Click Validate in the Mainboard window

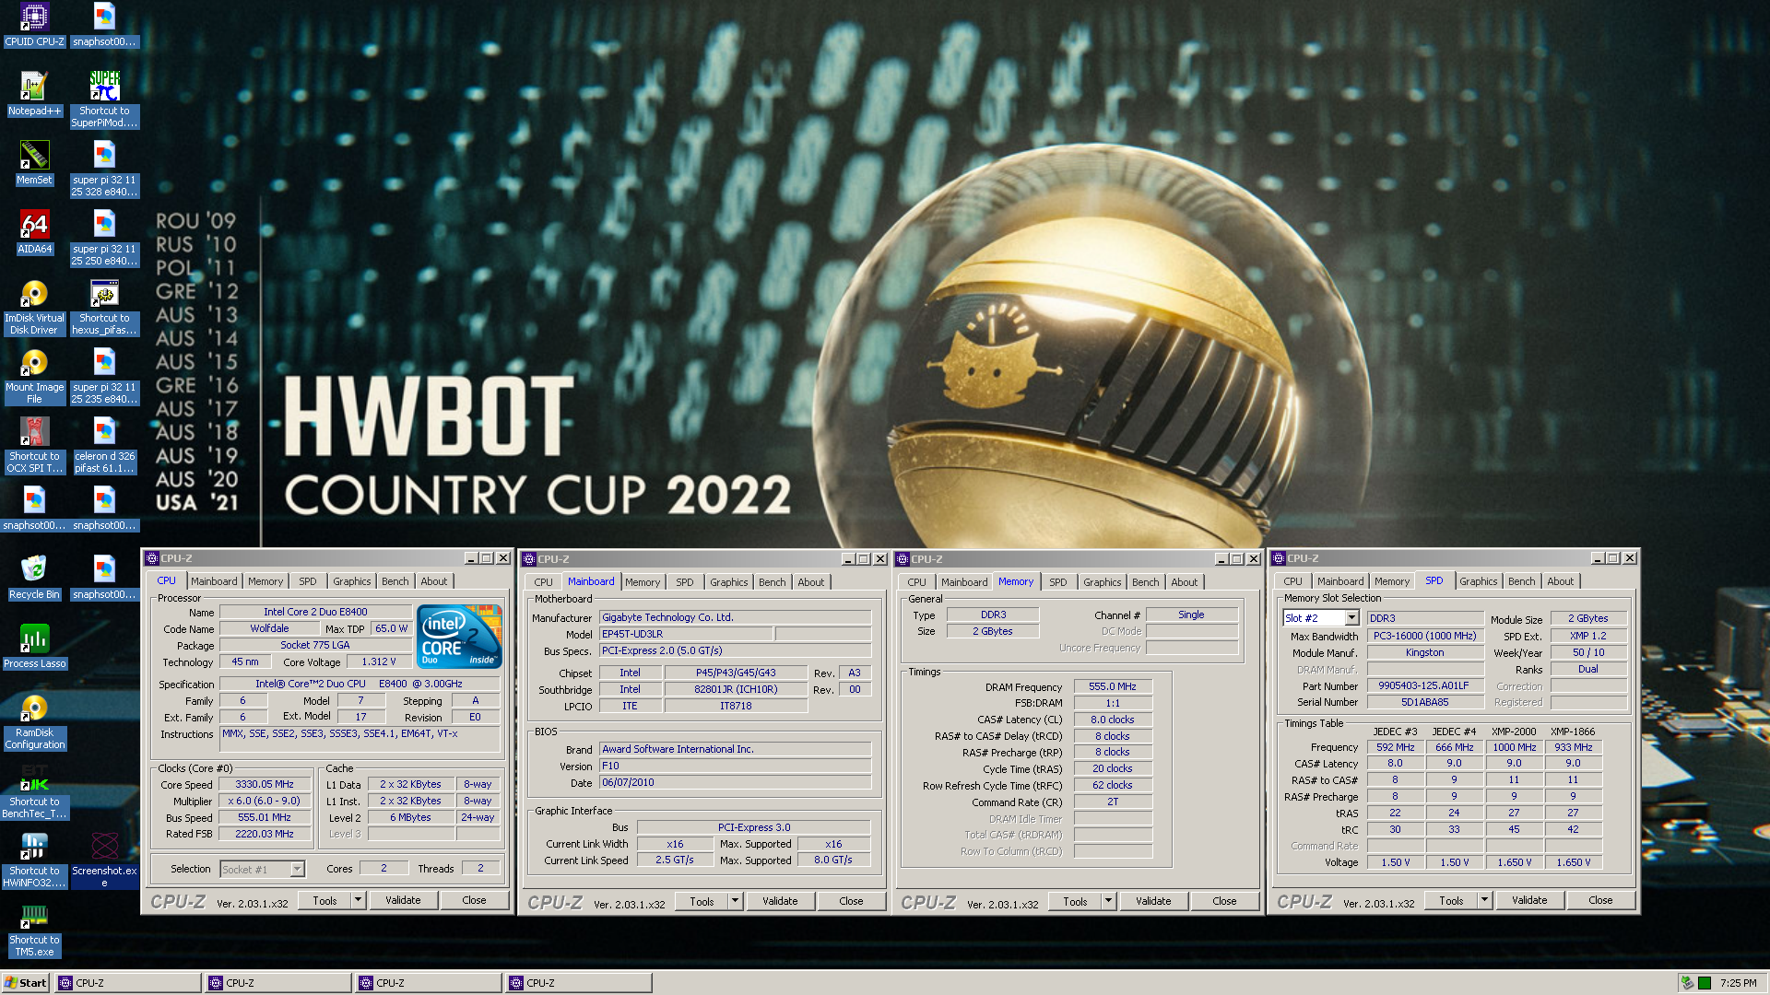point(780,901)
